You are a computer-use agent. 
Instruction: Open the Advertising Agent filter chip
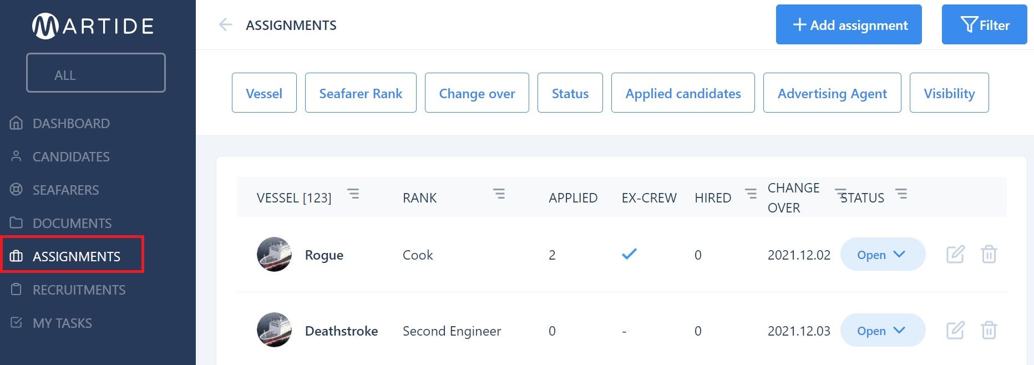832,93
